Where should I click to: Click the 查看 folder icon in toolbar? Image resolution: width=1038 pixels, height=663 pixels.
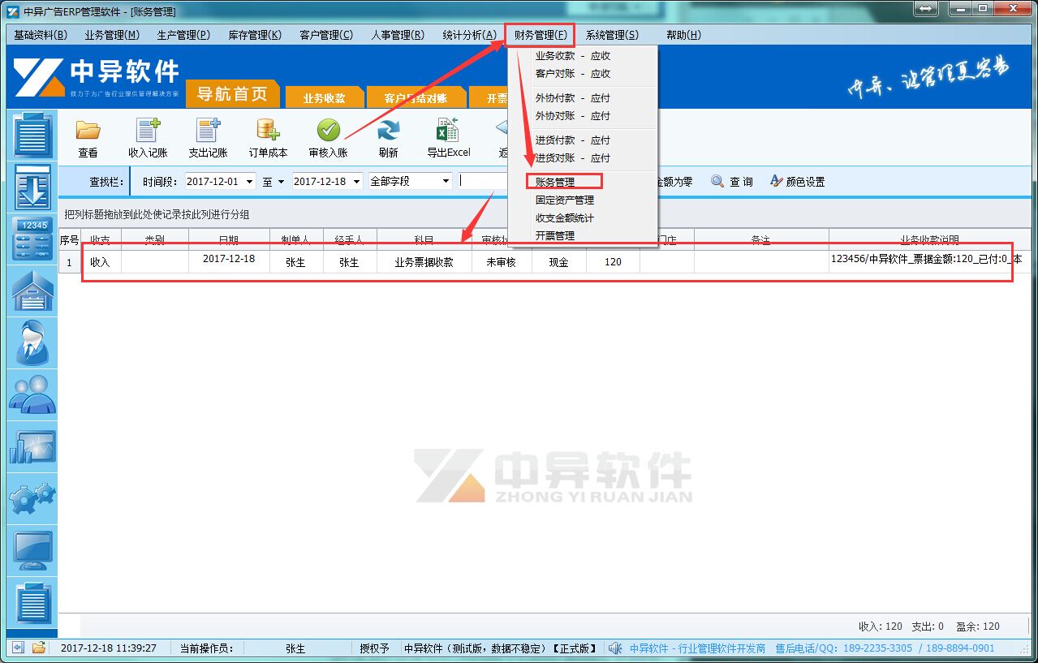88,131
